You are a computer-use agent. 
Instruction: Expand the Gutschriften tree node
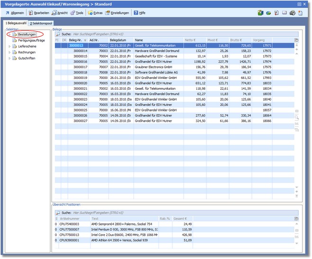[x=9, y=58]
